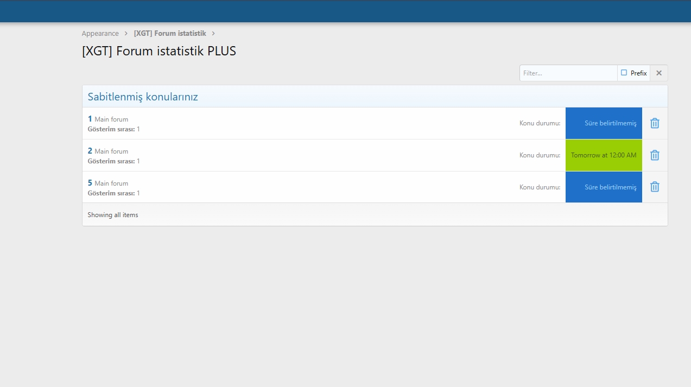Click the Sabitlenmiş konularınız section header
691x387 pixels.
(143, 97)
